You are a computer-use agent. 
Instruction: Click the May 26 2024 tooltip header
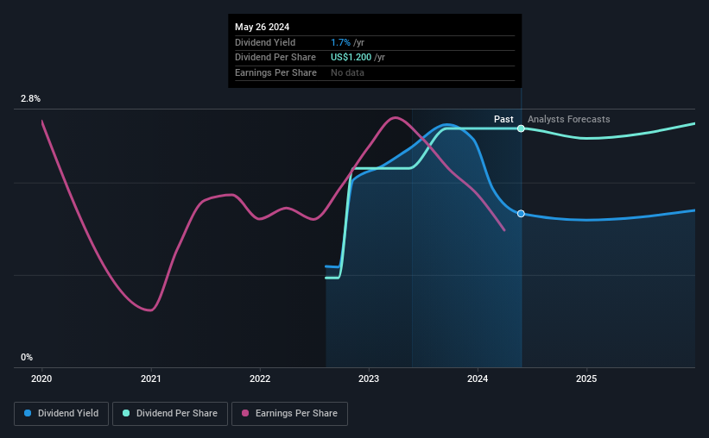(263, 27)
